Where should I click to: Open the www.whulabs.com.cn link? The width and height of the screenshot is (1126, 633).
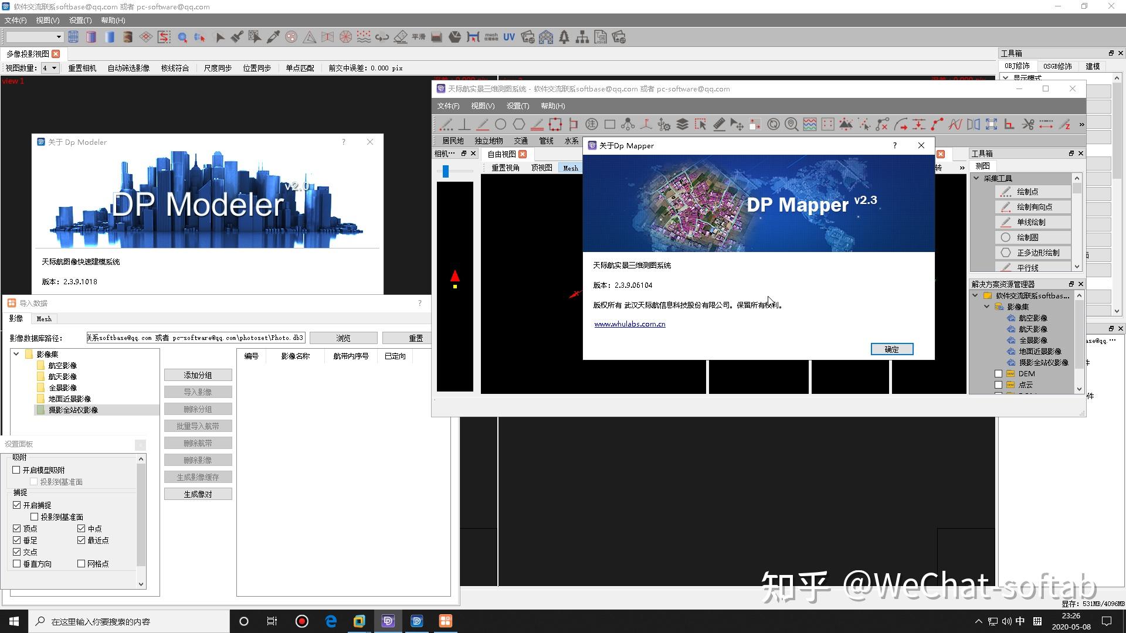pyautogui.click(x=629, y=324)
